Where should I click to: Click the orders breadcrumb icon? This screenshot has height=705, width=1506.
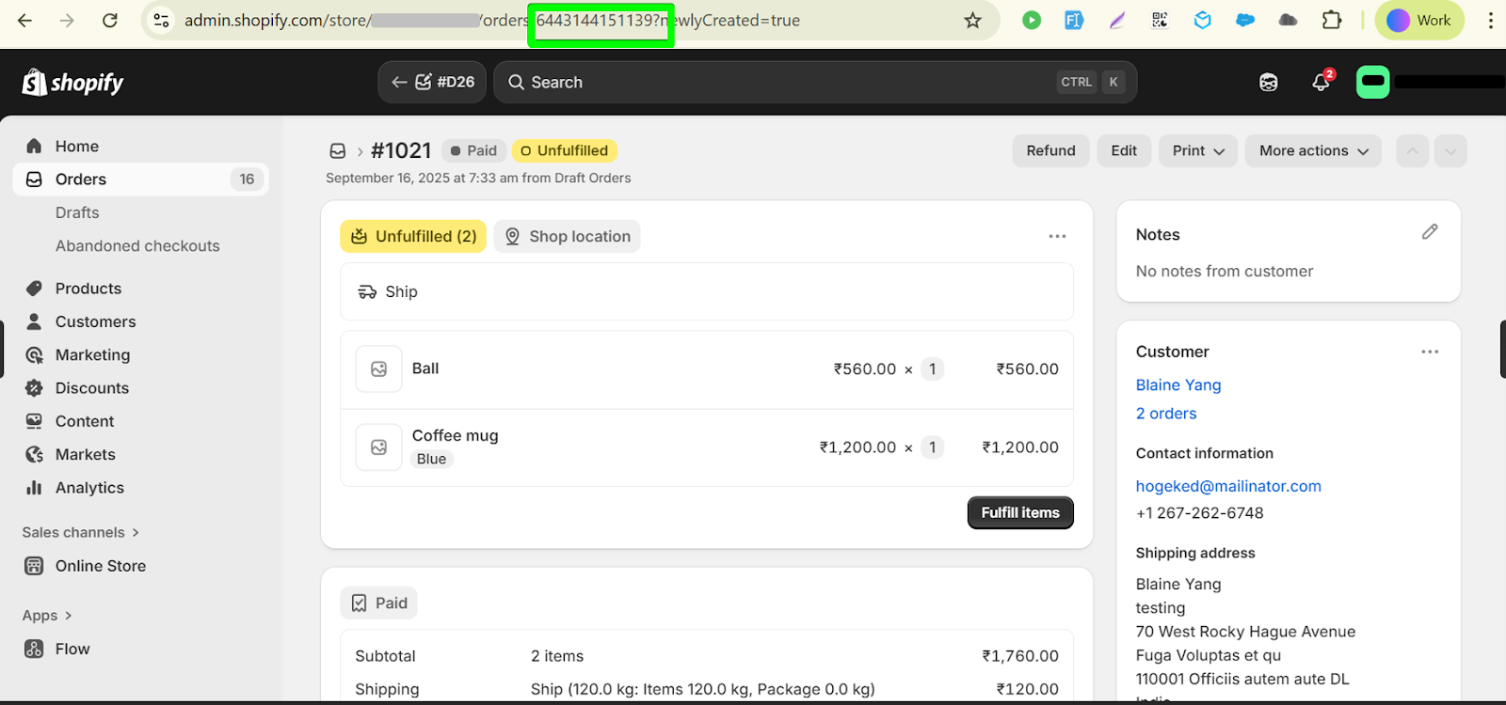(x=338, y=150)
